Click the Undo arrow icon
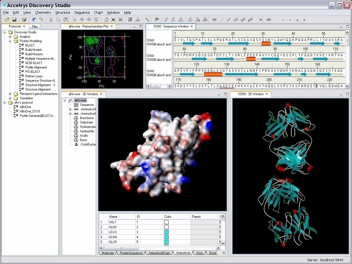 pyautogui.click(x=34, y=20)
